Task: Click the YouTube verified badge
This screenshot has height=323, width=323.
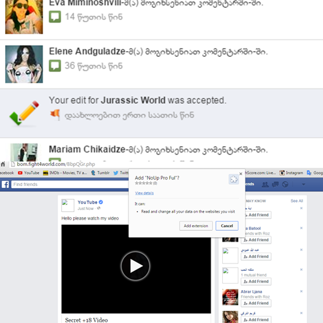Action: (x=101, y=202)
